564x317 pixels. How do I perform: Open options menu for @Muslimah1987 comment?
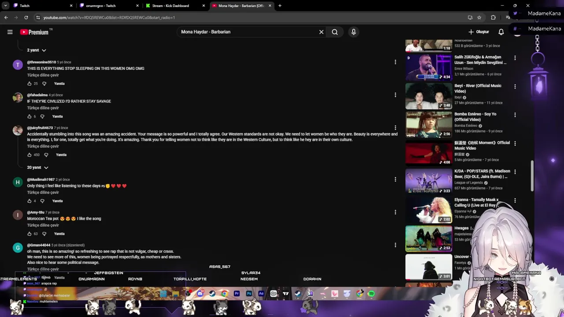coord(395,180)
